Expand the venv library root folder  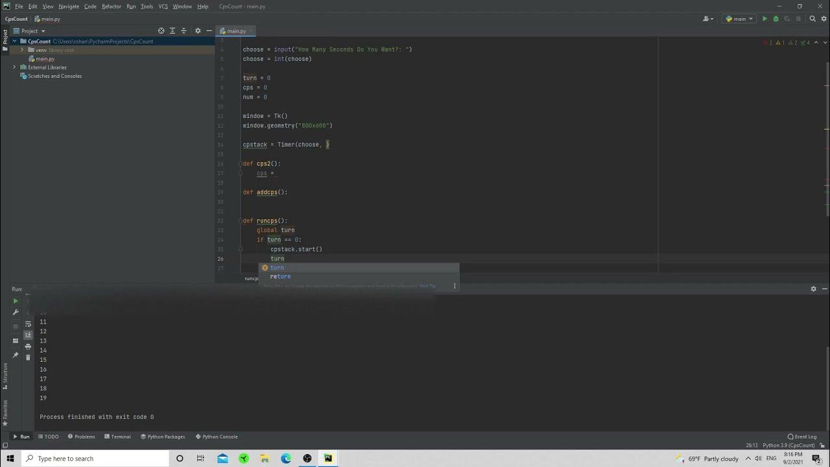click(22, 50)
